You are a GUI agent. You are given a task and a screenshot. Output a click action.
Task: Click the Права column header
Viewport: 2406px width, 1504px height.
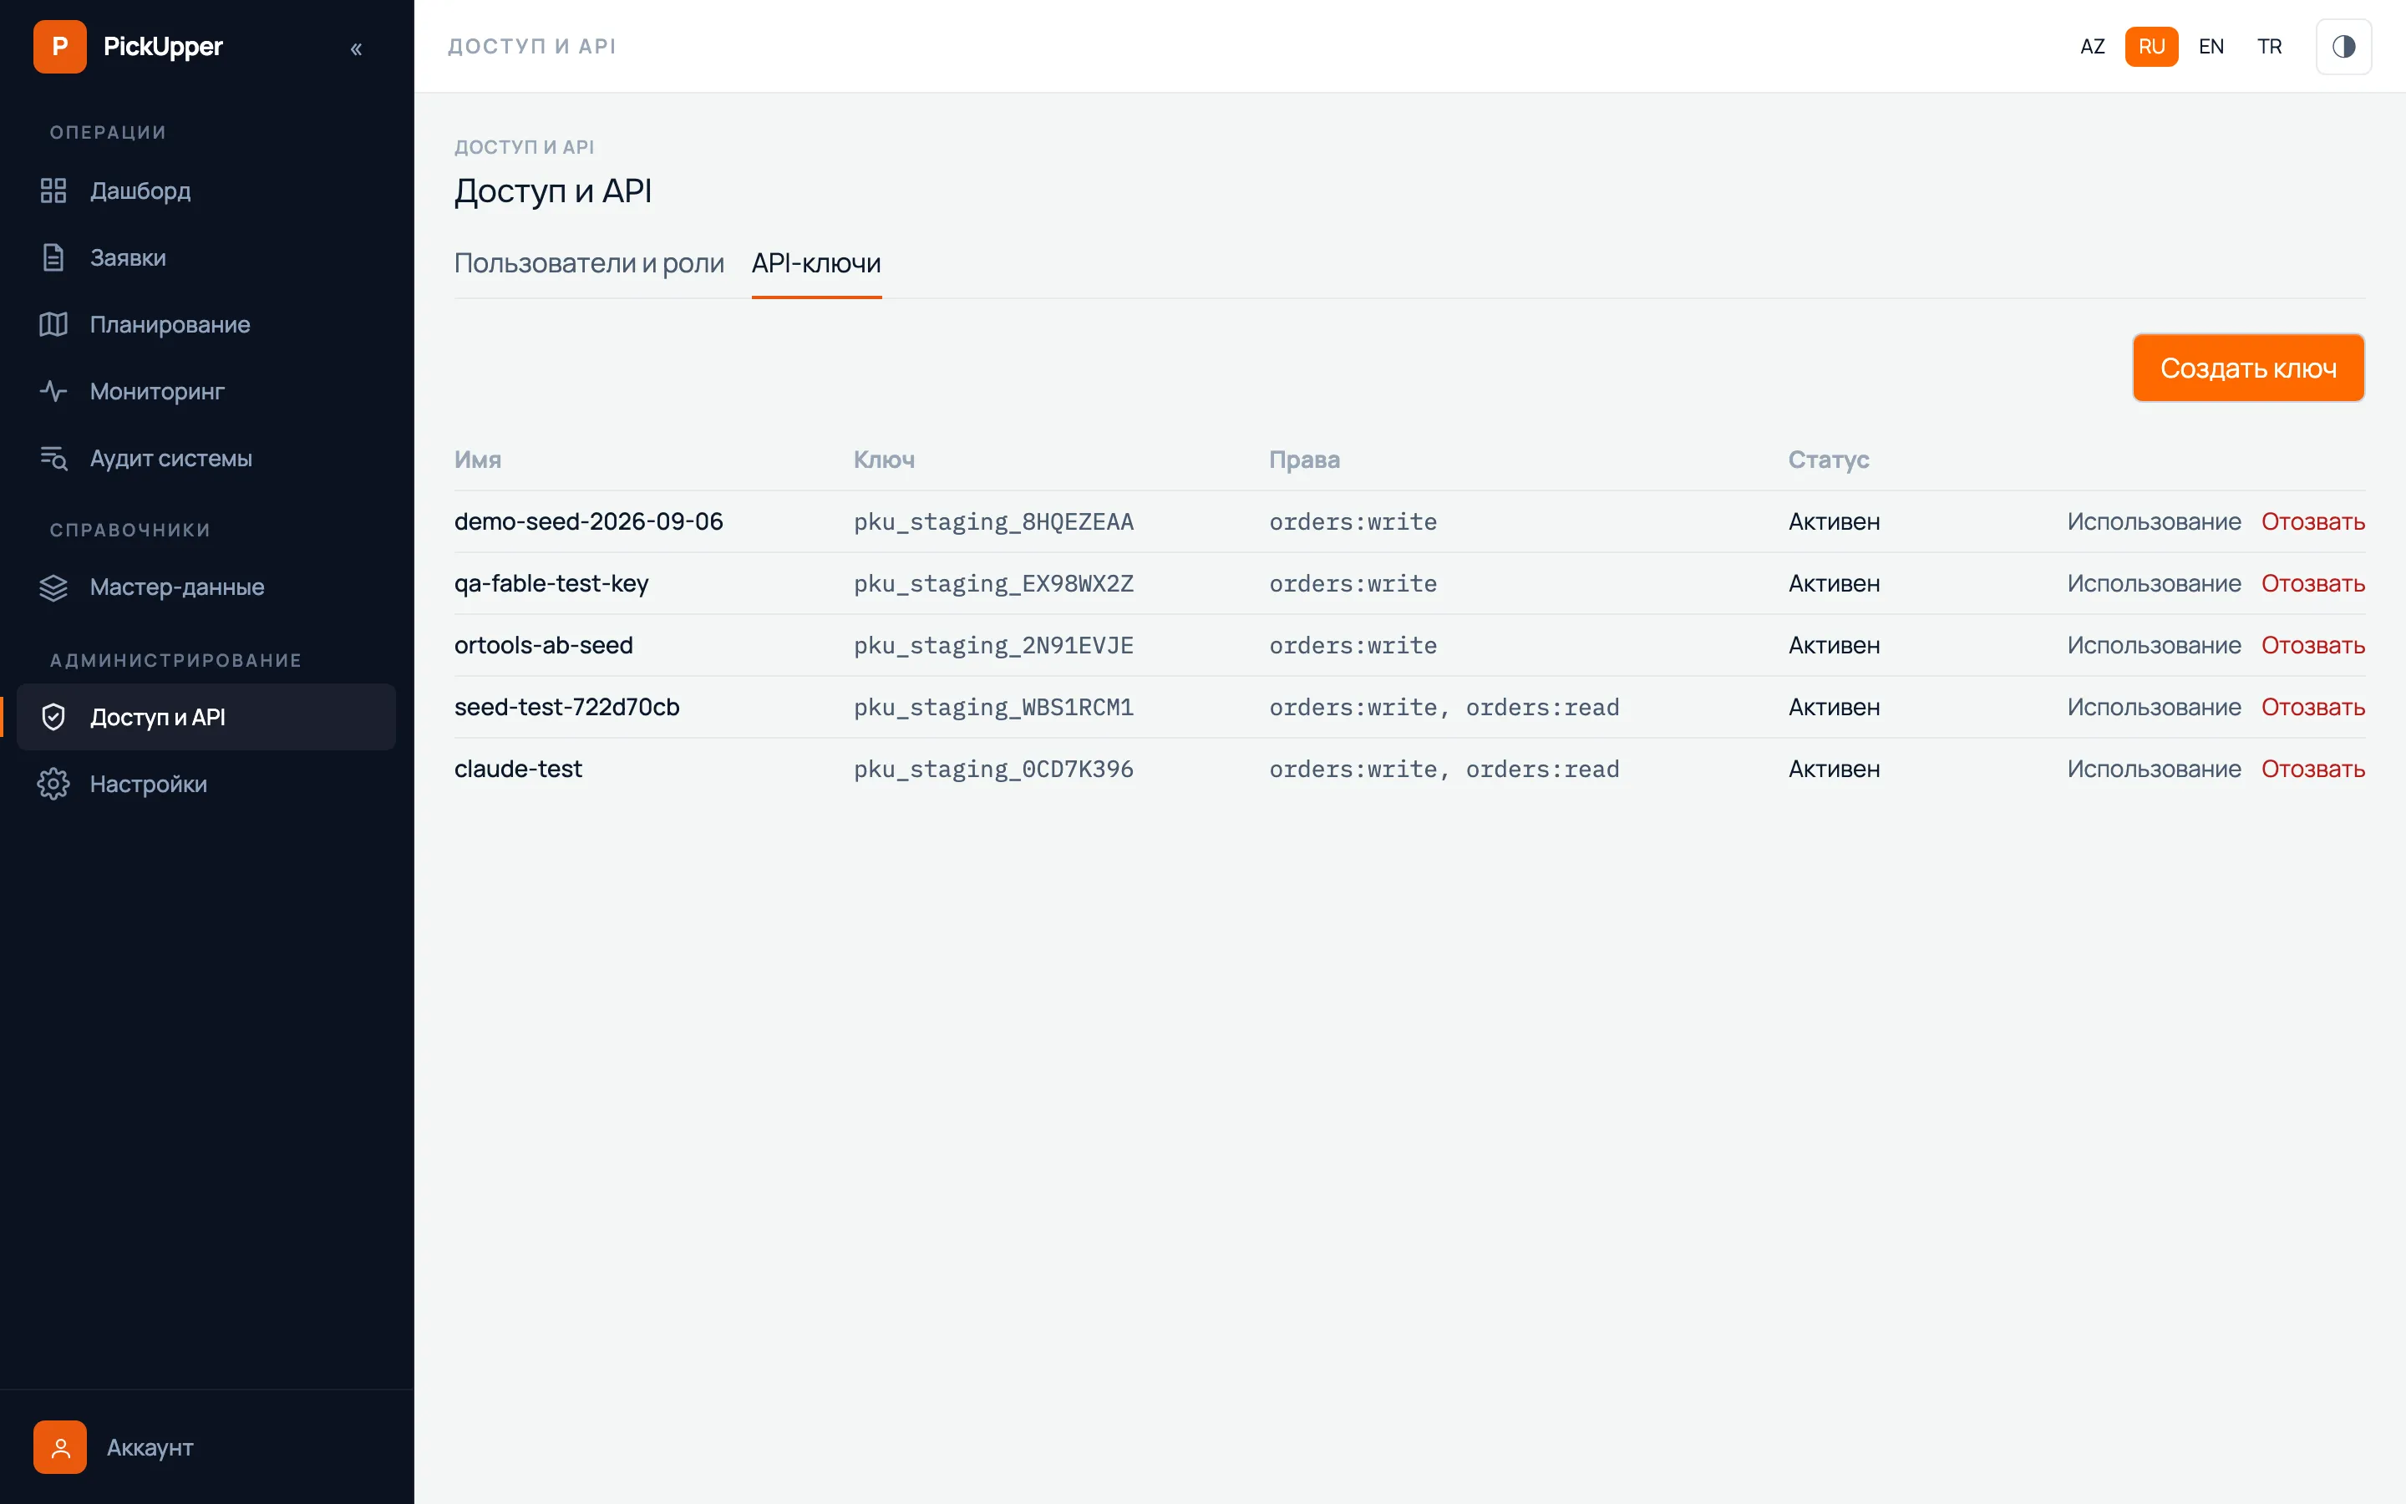click(1303, 460)
